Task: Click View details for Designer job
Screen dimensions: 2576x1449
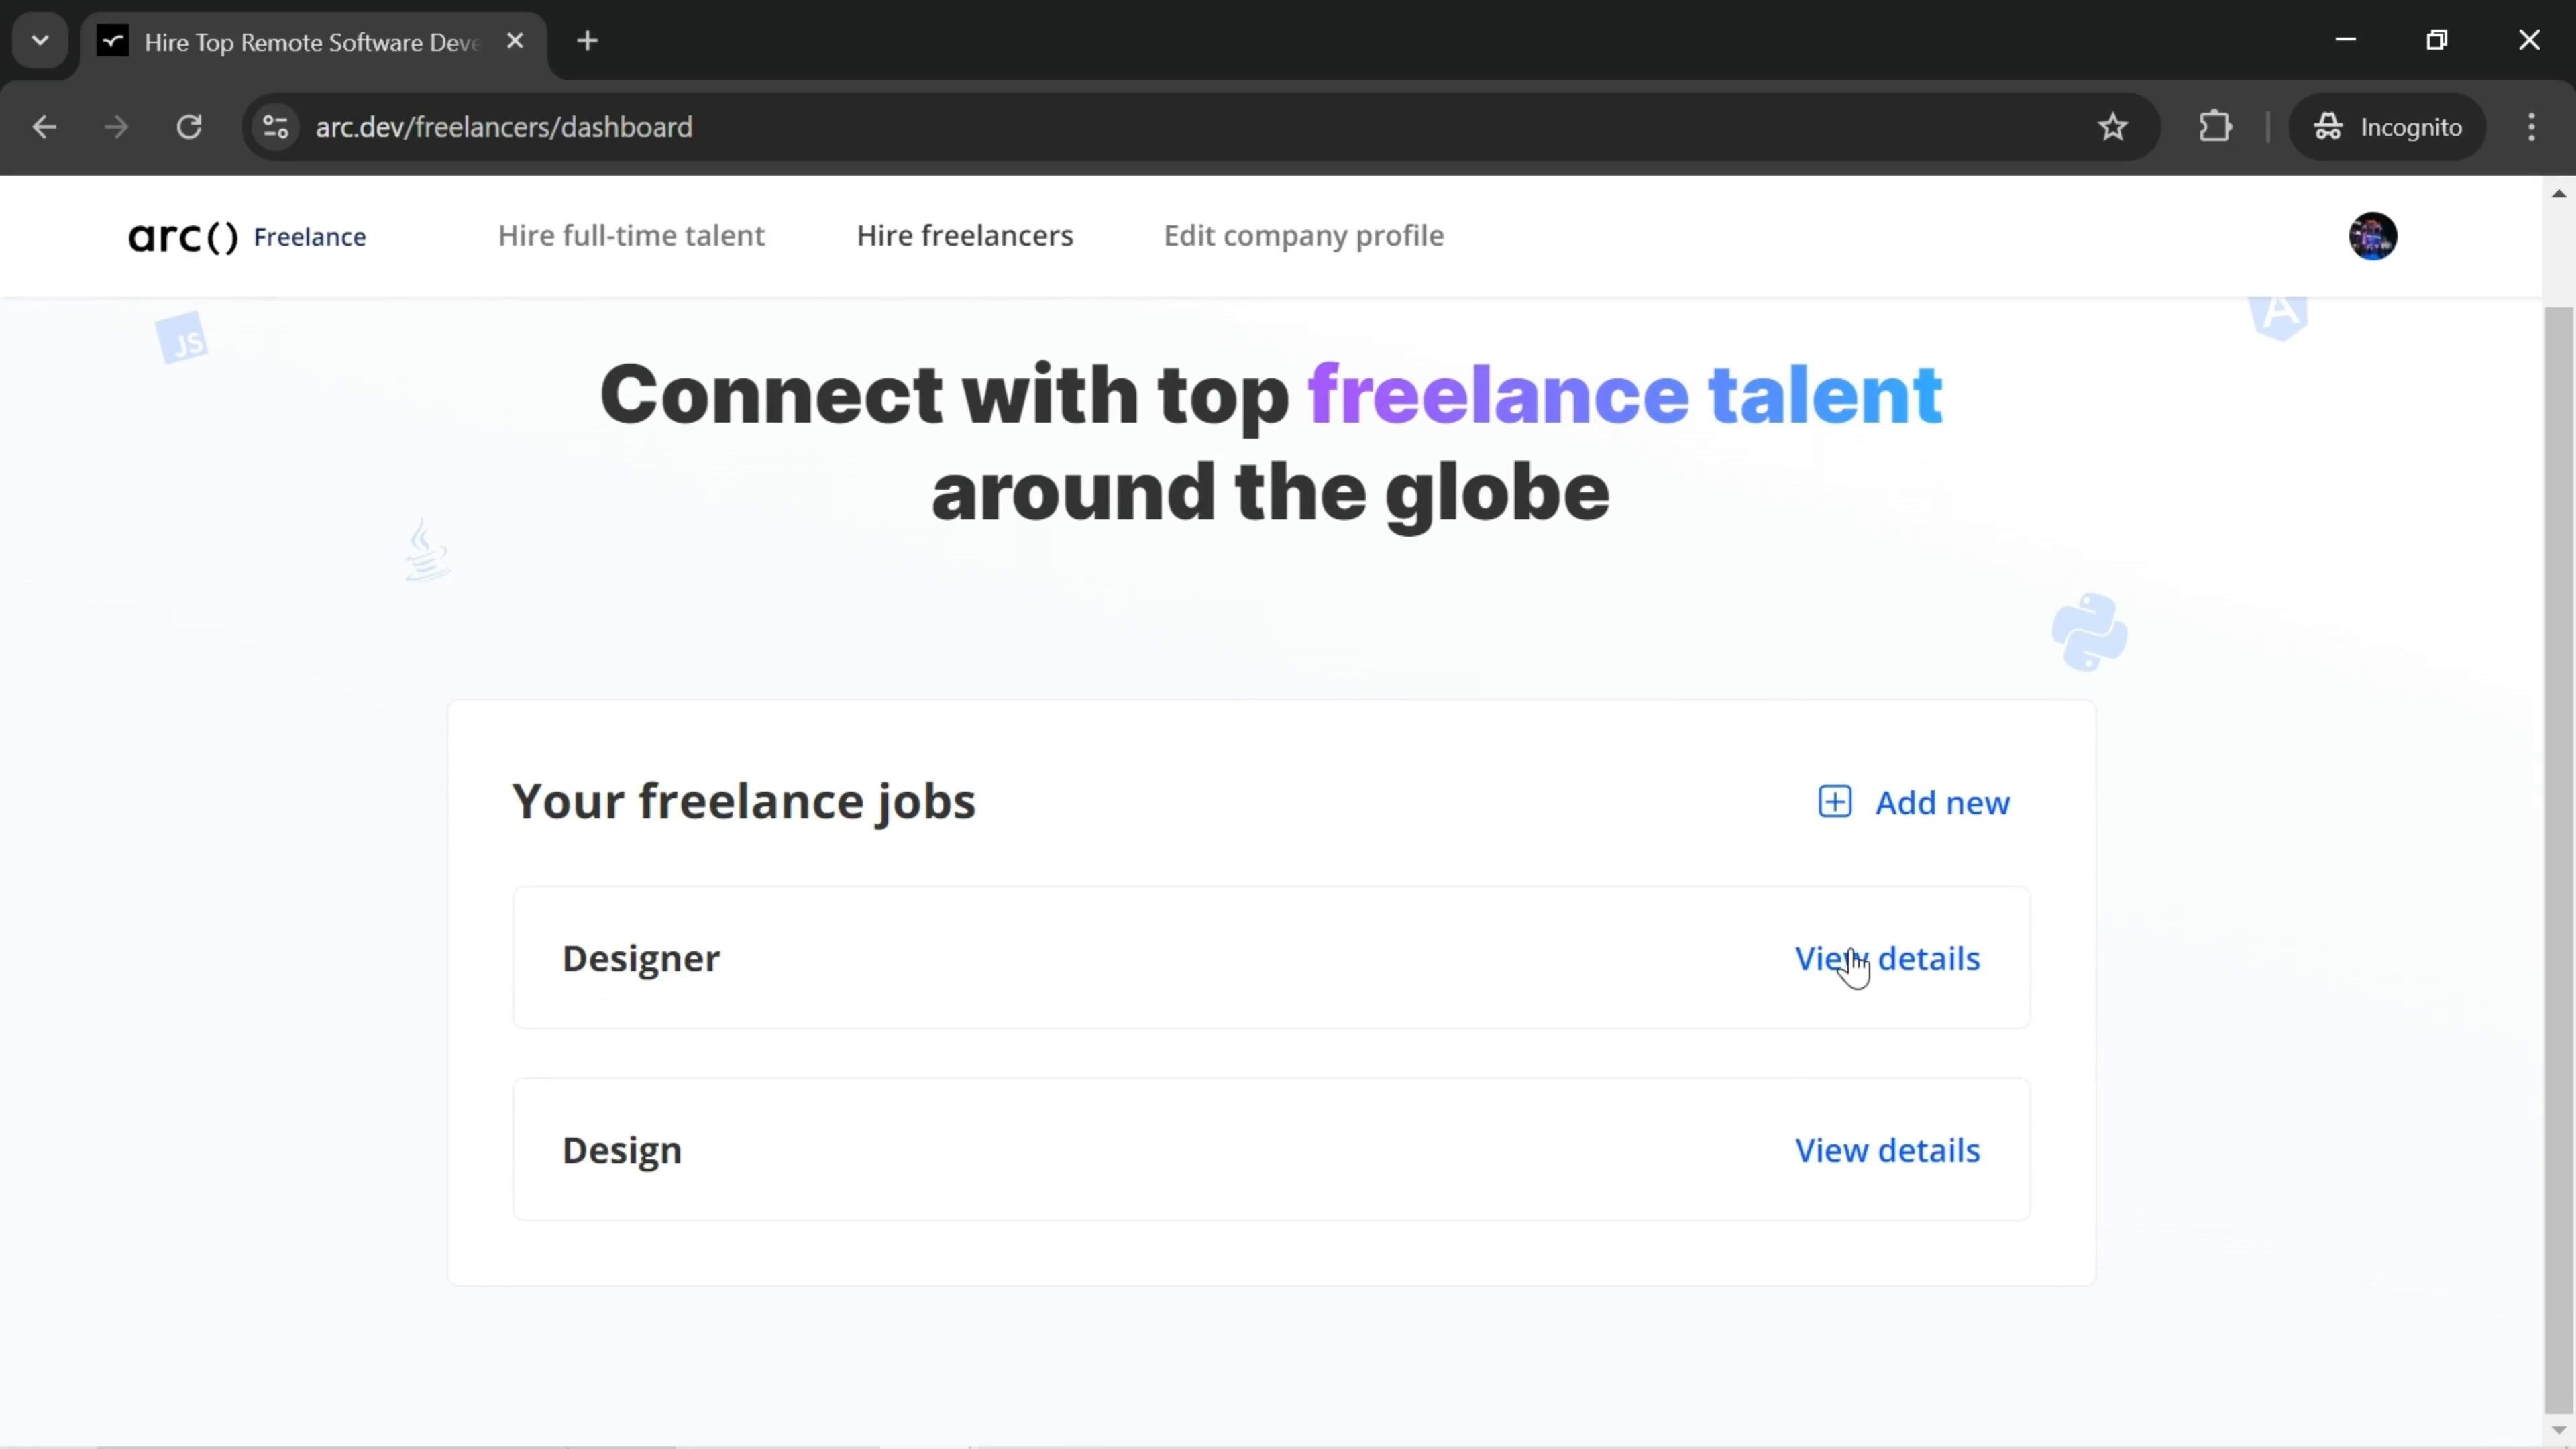Action: tap(1888, 957)
